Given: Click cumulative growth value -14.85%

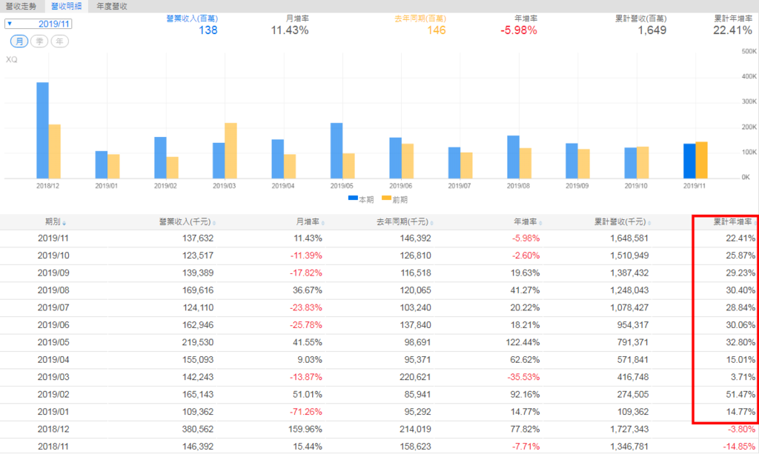Looking at the screenshot, I should [x=739, y=447].
